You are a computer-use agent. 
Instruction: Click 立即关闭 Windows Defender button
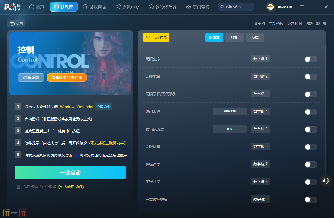point(103,107)
